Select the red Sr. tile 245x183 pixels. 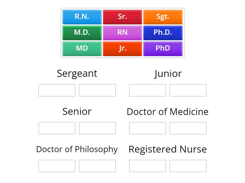pos(122,17)
